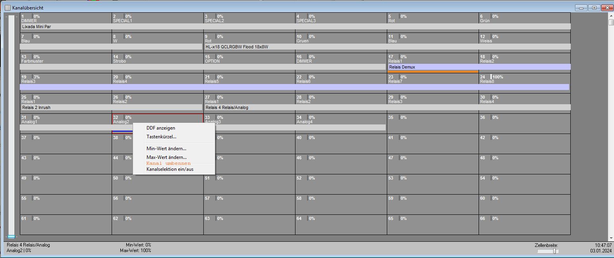
Task: Select channel 1 DIMMER cell
Action: [66, 18]
